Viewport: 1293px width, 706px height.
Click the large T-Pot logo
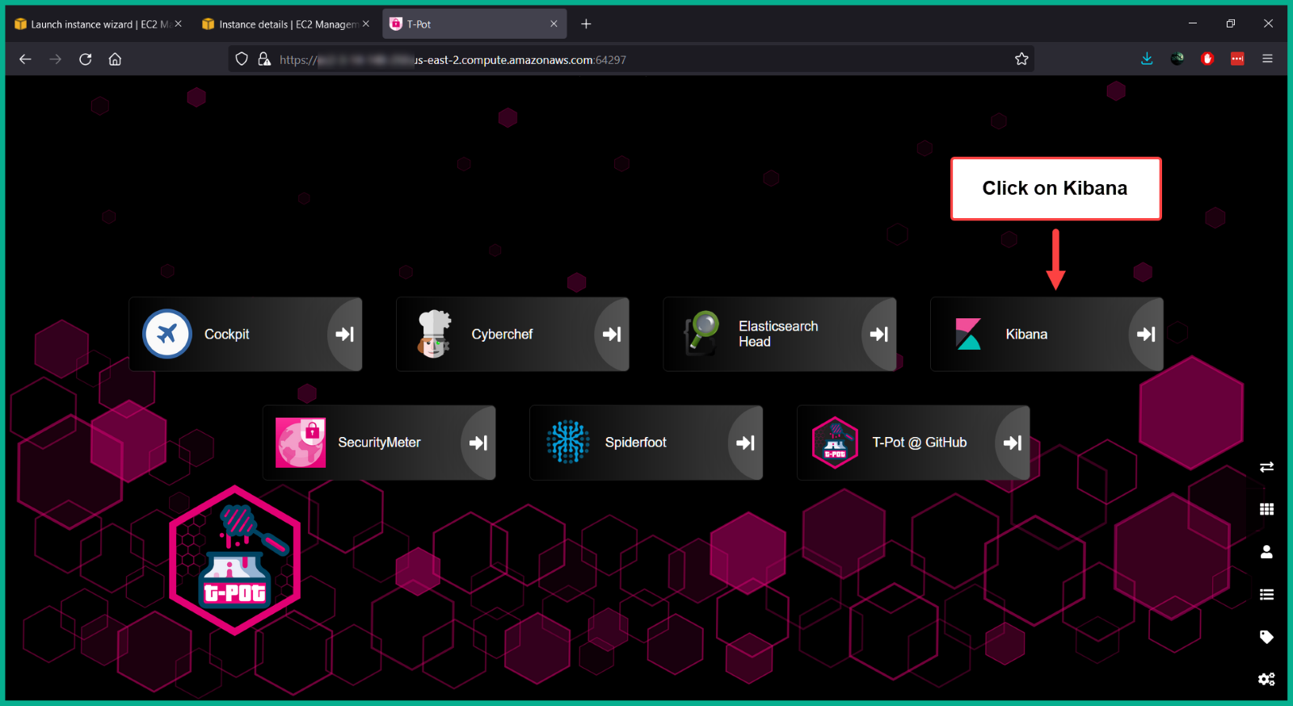click(234, 560)
